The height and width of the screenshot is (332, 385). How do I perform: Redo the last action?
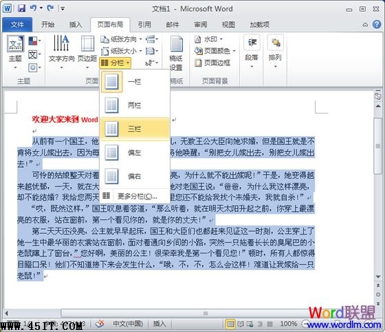pyautogui.click(x=51, y=8)
